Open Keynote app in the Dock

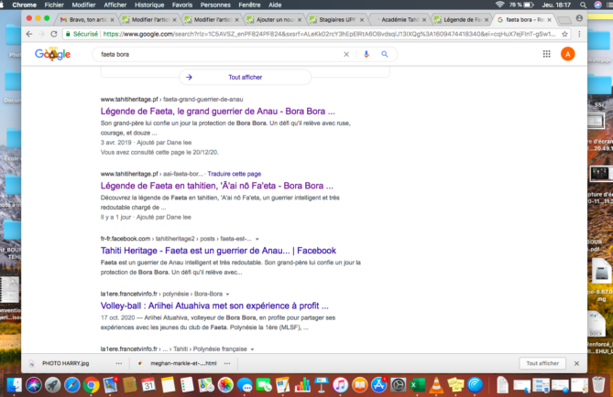coord(322,385)
